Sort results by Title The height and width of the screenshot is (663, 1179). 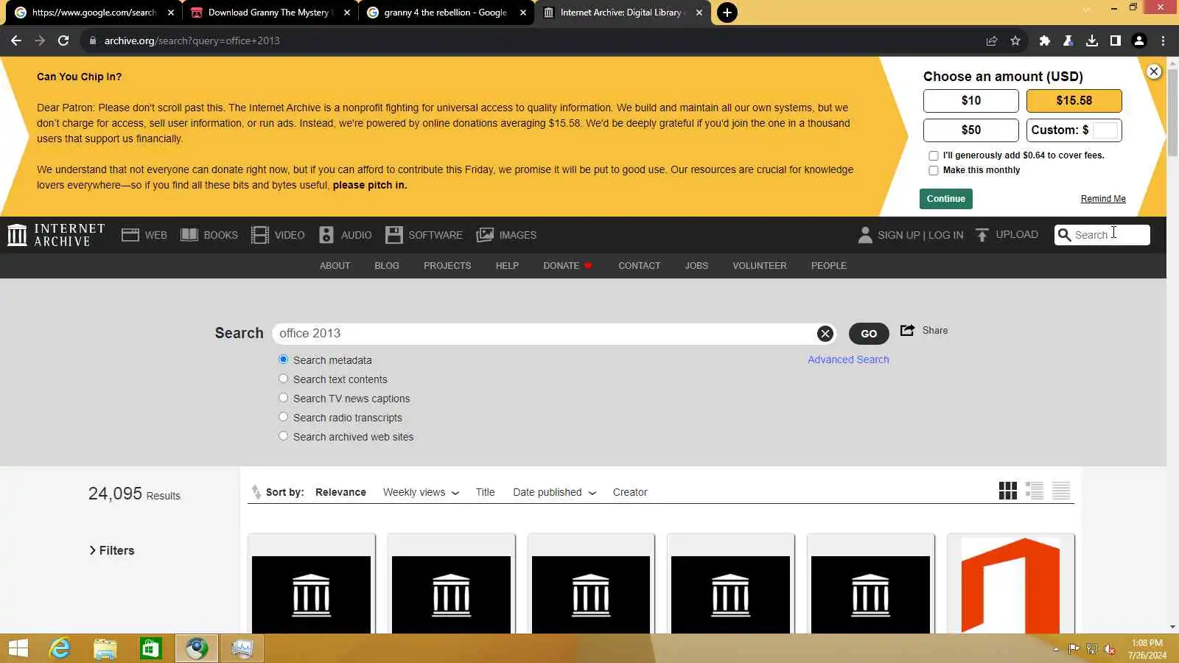click(x=485, y=492)
